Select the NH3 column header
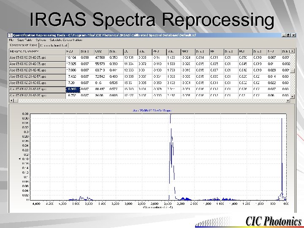304x228 pixels. click(188, 52)
